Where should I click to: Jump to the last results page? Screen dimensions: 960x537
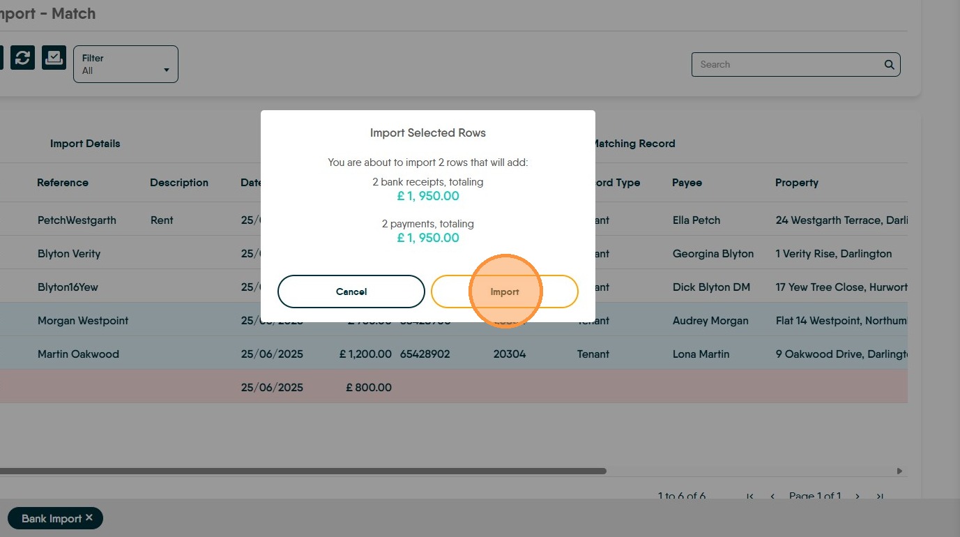tap(880, 497)
